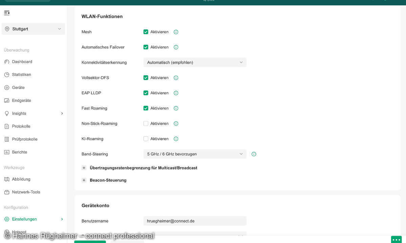The image size is (406, 243).
Task: Click the Statistiken pie chart icon
Action: click(x=7, y=75)
